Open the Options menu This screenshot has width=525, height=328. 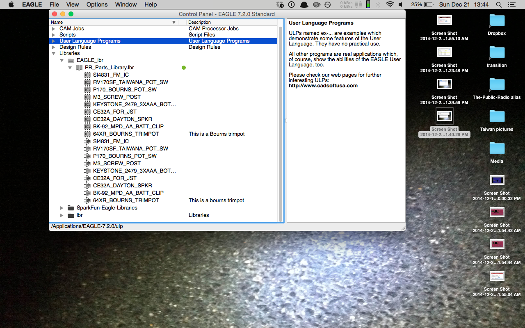pos(97,5)
